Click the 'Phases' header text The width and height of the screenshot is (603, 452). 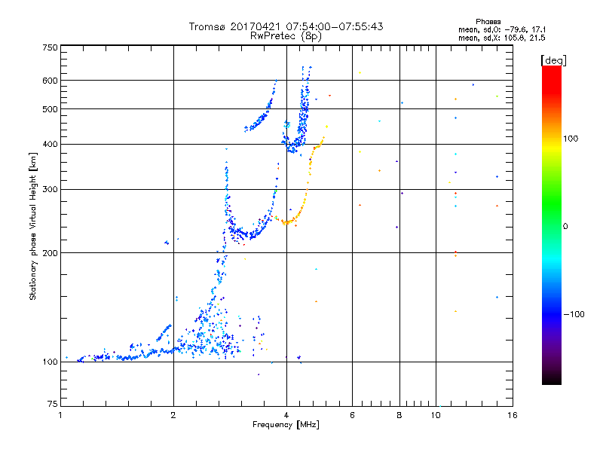click(488, 22)
